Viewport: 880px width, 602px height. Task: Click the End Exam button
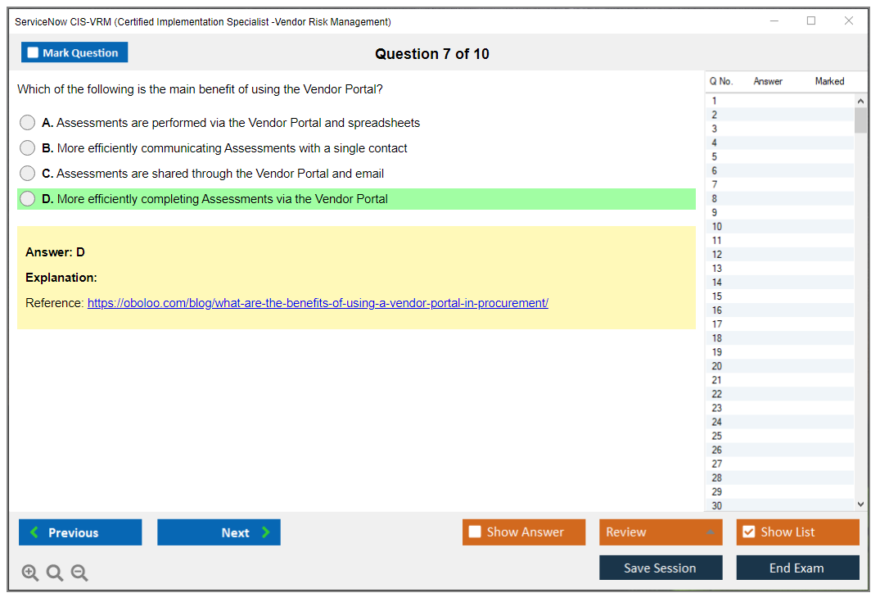pyautogui.click(x=797, y=568)
